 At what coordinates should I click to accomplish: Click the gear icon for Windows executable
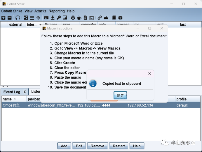click(73, 18)
